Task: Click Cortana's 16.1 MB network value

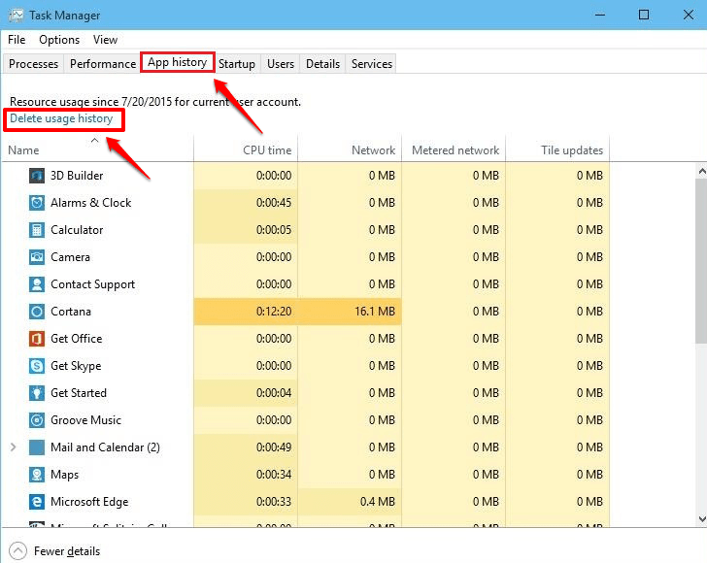Action: [375, 312]
